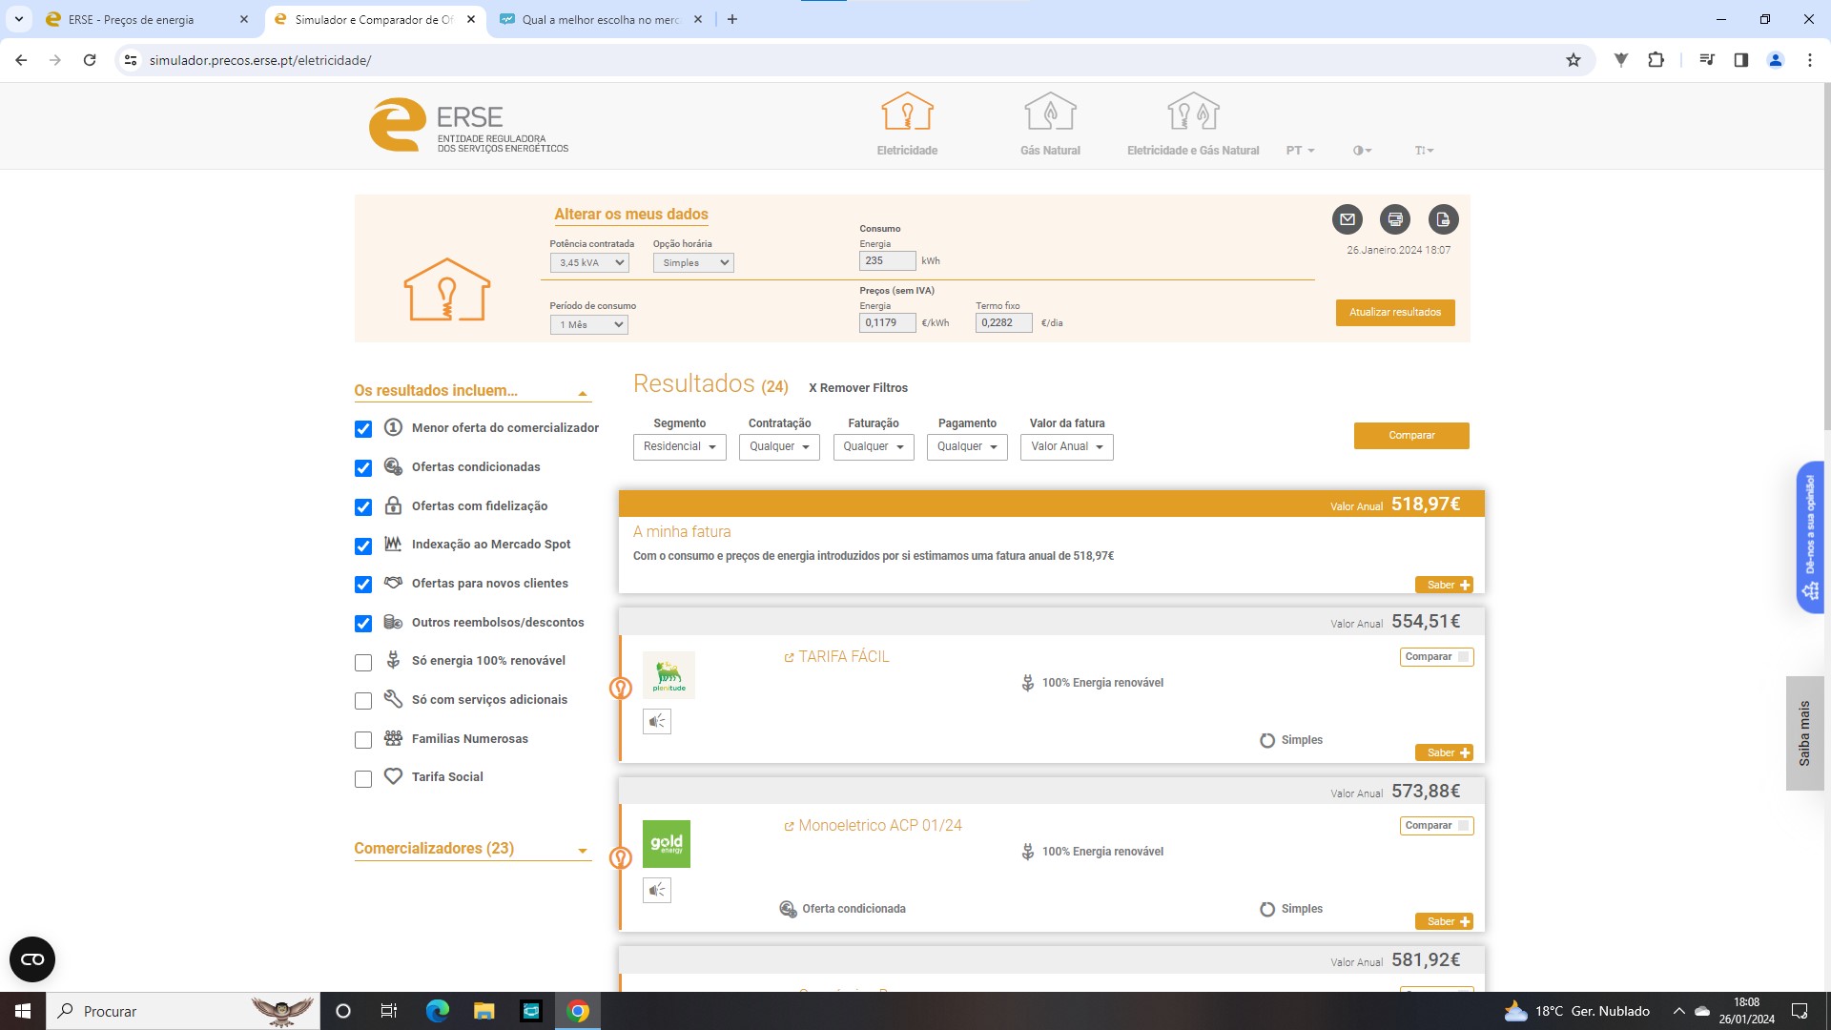Check the Tarifa Social checkbox

tap(363, 779)
